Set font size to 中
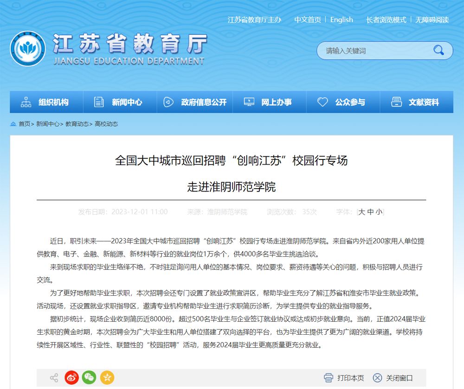 click(370, 212)
